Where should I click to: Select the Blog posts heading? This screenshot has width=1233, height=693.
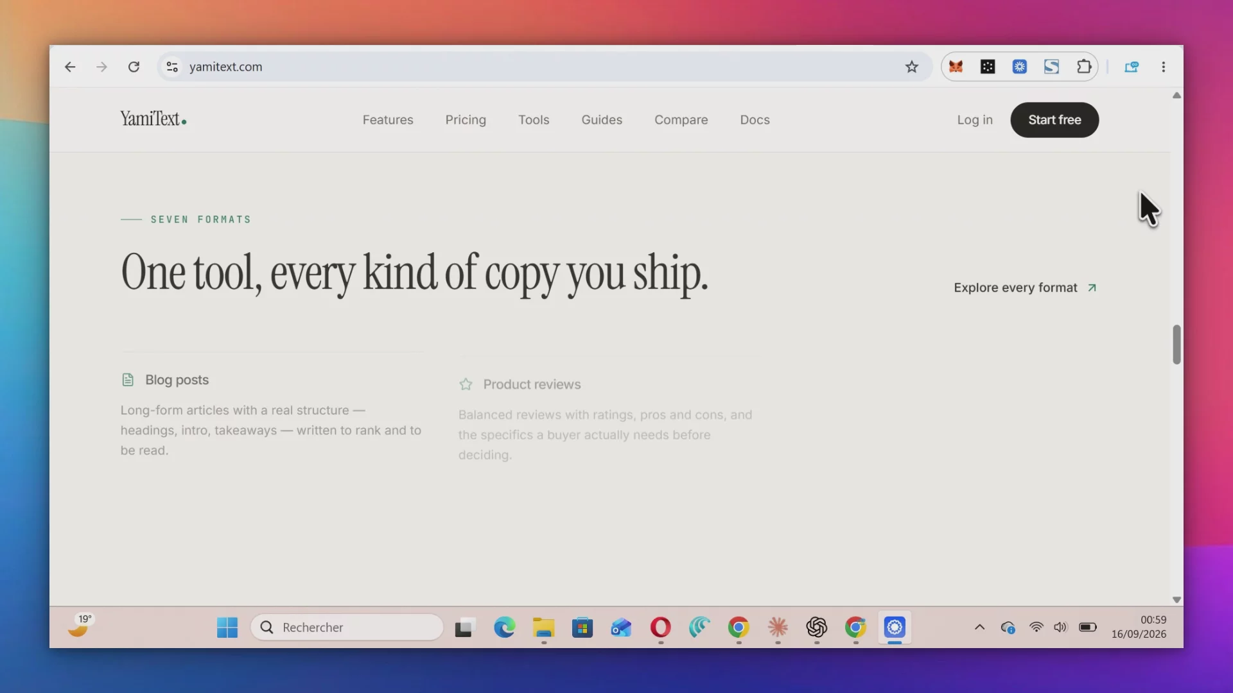point(177,380)
